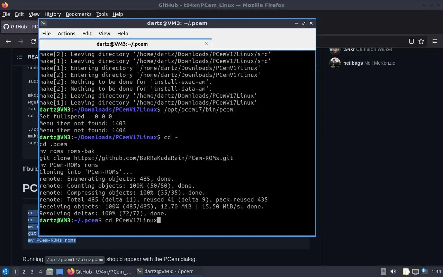Click the 'Set fullspeed - 0 0 0' line
443x277 pixels.
[75, 116]
